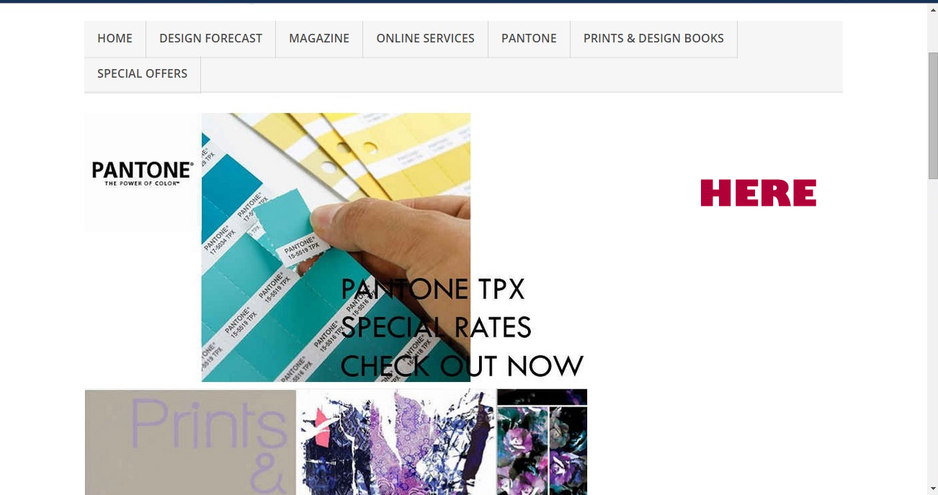This screenshot has width=938, height=495.
Task: Go to the MAGAZINE section
Action: pos(319,39)
